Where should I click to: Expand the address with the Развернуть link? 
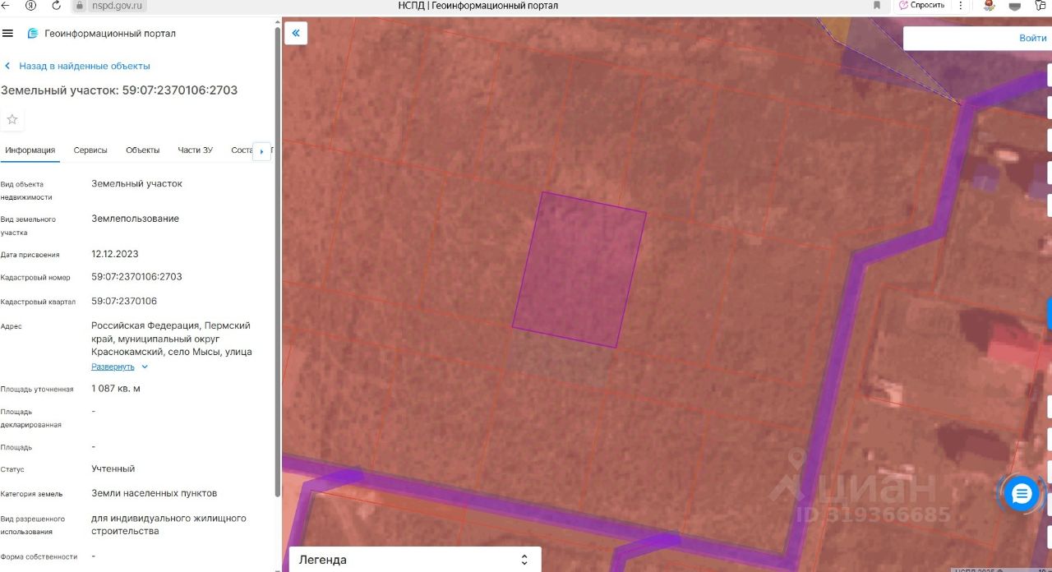[x=113, y=367]
